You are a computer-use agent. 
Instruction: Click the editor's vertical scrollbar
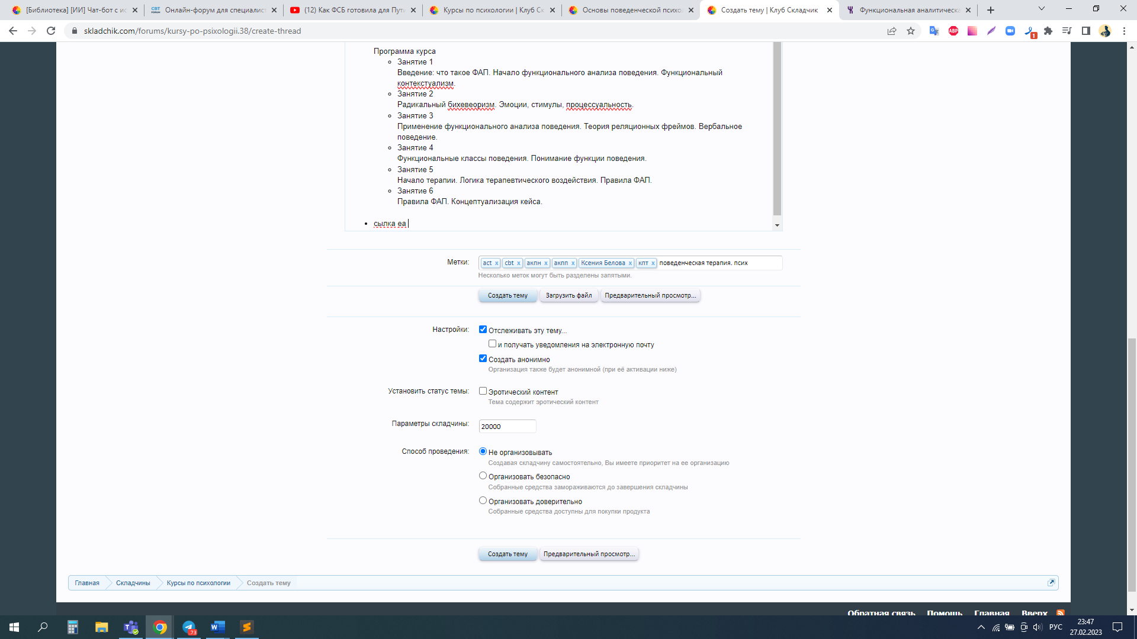point(777,130)
